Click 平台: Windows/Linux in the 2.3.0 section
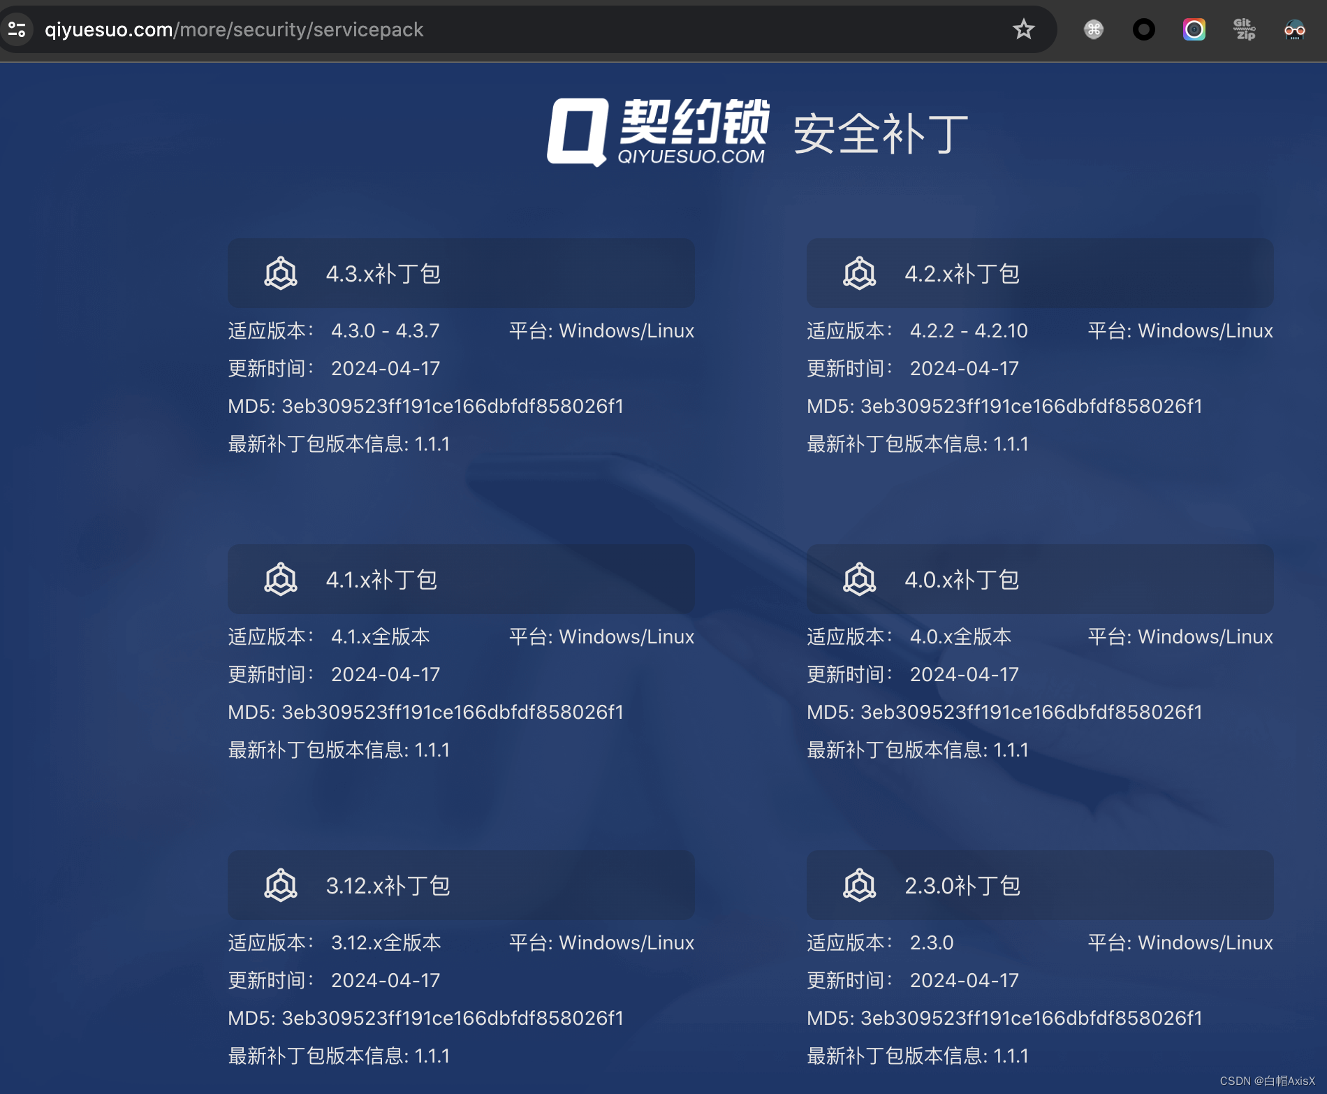The width and height of the screenshot is (1327, 1094). click(1180, 942)
